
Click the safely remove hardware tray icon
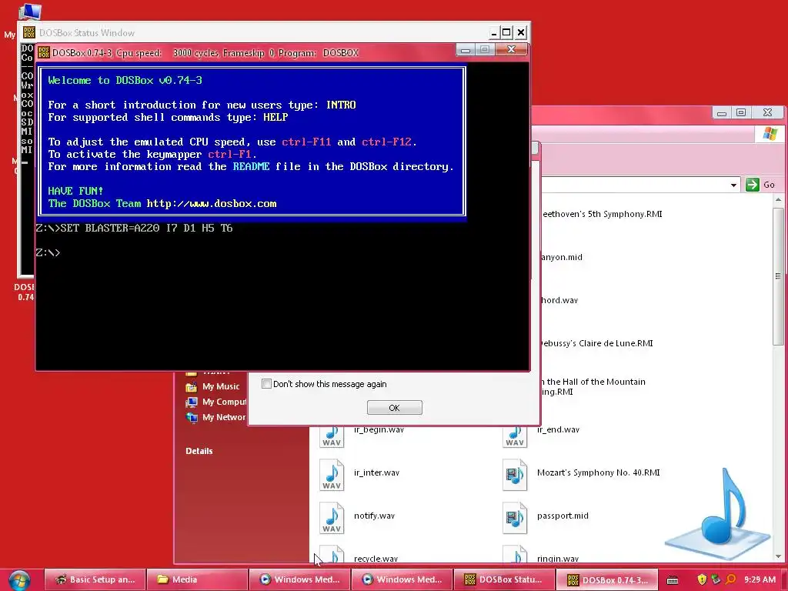(716, 579)
